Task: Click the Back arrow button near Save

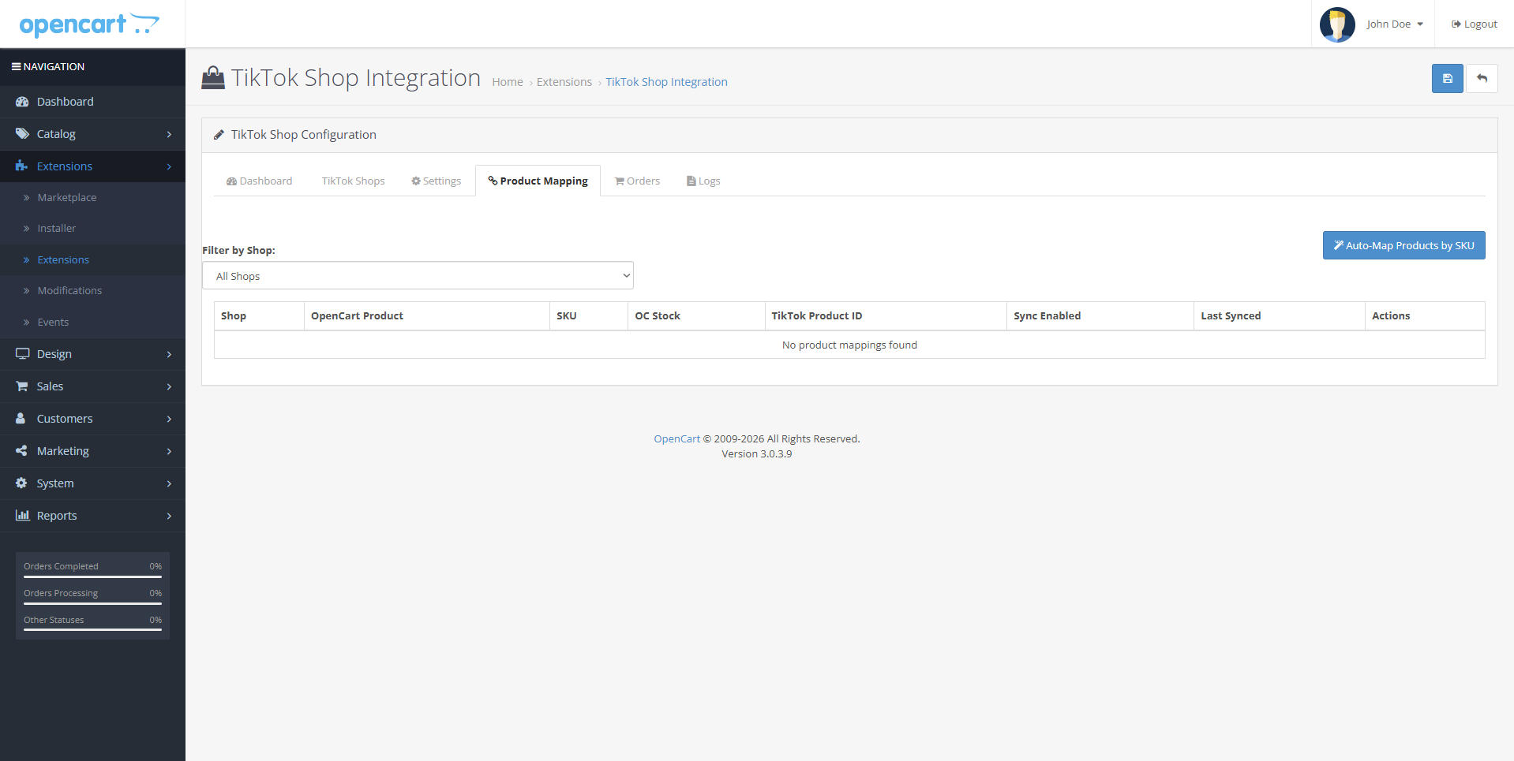Action: click(1482, 78)
